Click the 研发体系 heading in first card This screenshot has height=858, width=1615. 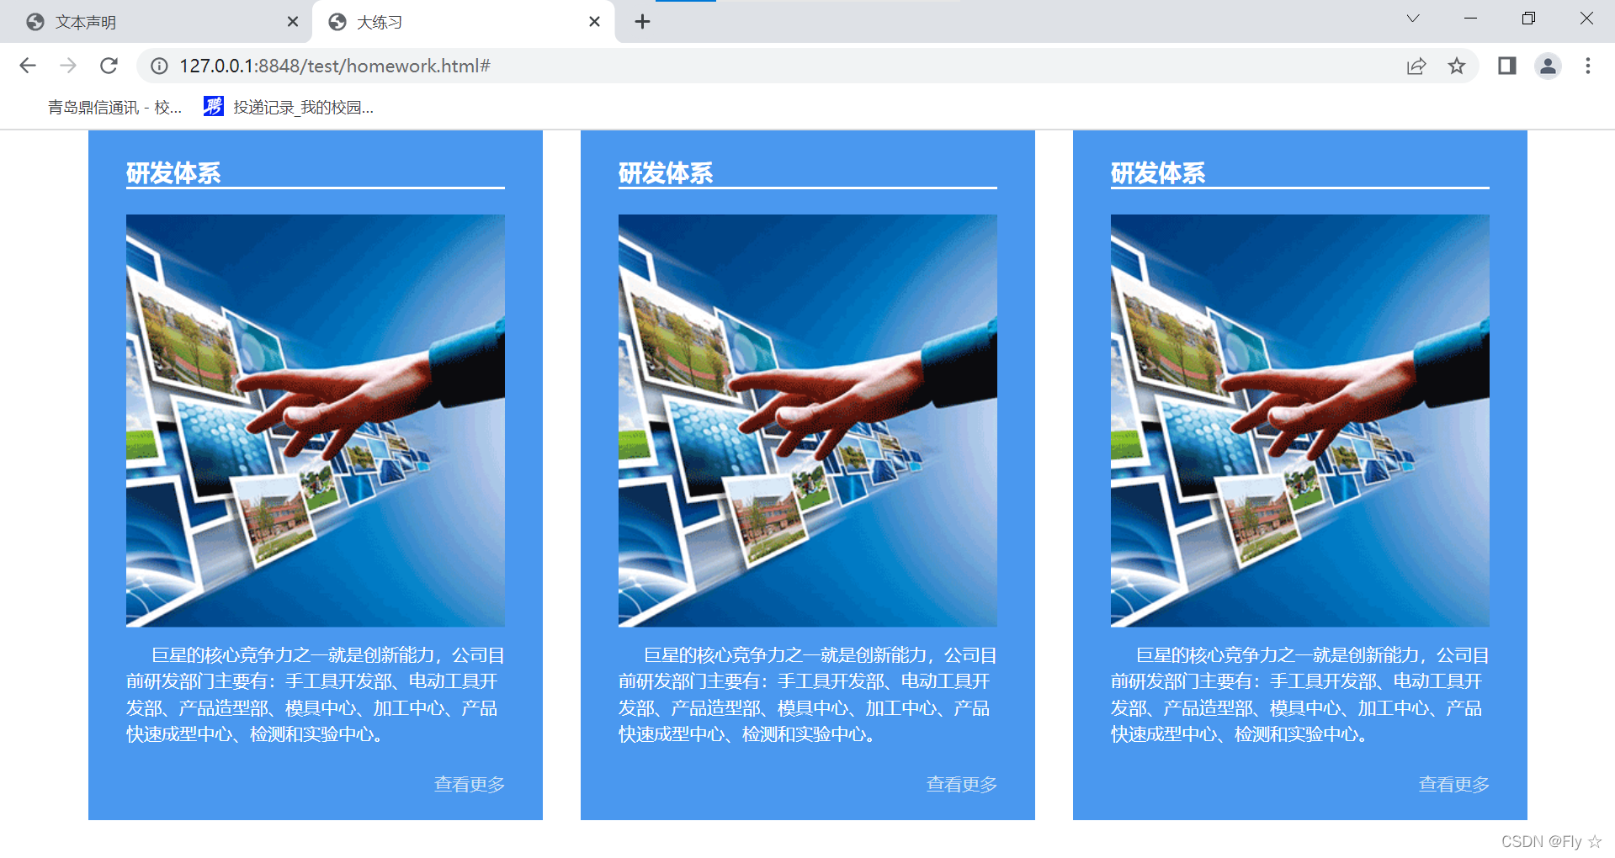173,173
